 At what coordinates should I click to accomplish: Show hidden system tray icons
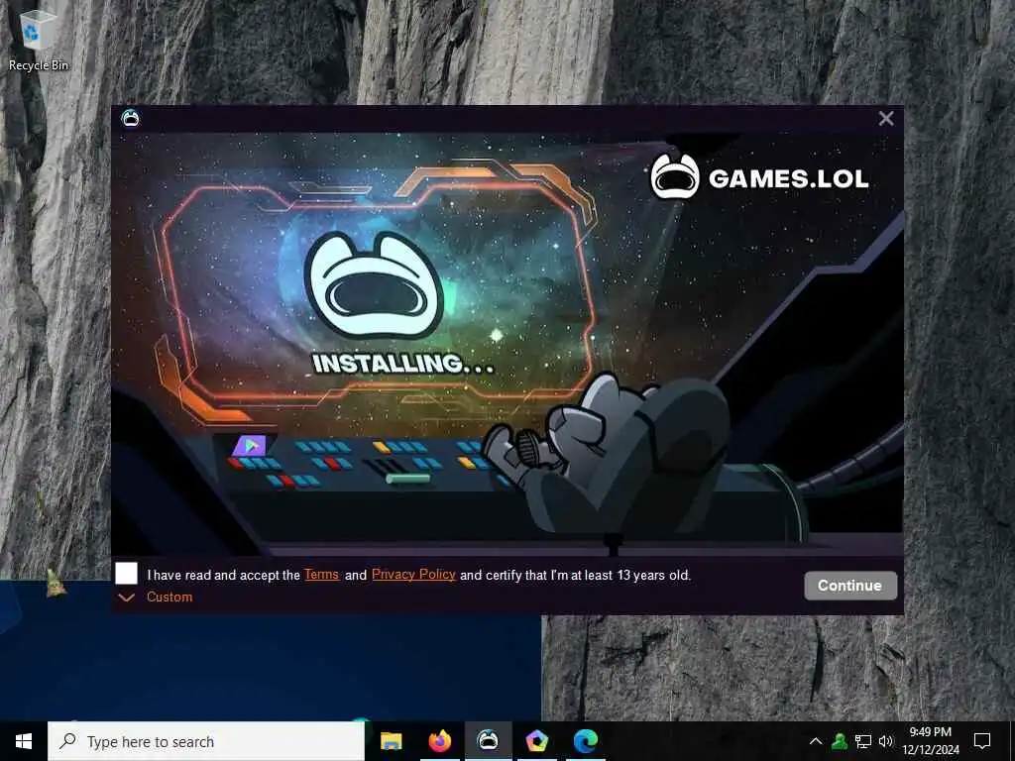816,741
